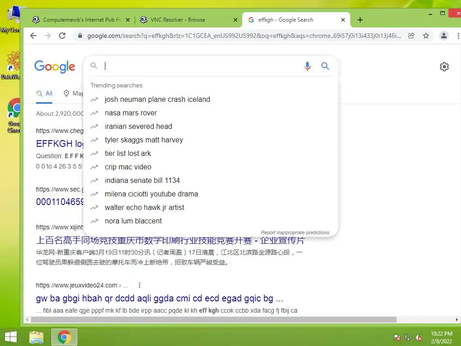Select the All search results tab

[x=45, y=94]
